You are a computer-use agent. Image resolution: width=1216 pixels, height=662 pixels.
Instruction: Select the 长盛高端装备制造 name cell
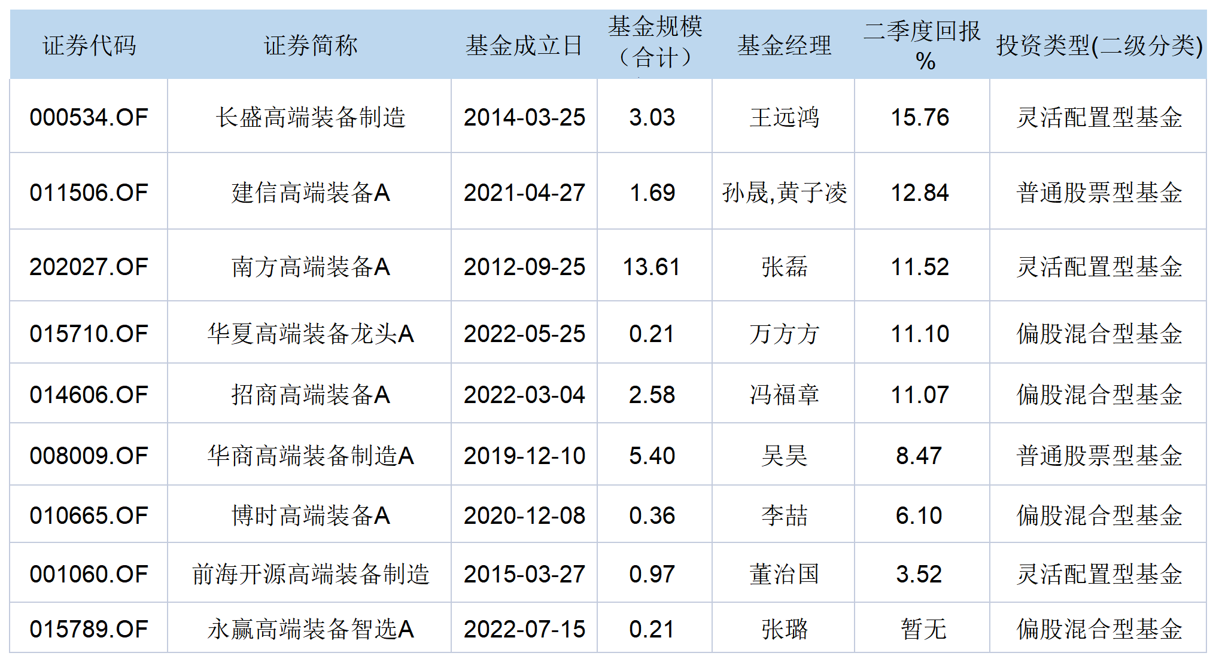click(310, 117)
